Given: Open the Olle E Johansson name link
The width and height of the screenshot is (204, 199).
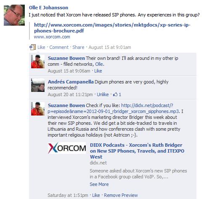Looking at the screenshot, I should click(x=48, y=8).
